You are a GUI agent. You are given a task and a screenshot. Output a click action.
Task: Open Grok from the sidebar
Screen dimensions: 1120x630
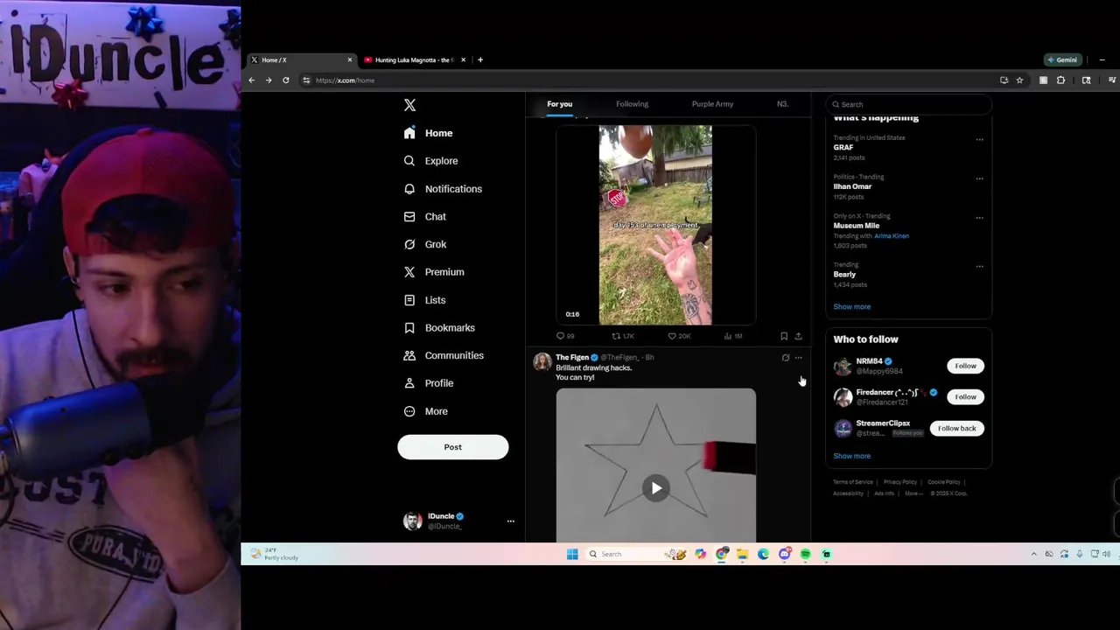click(x=425, y=244)
